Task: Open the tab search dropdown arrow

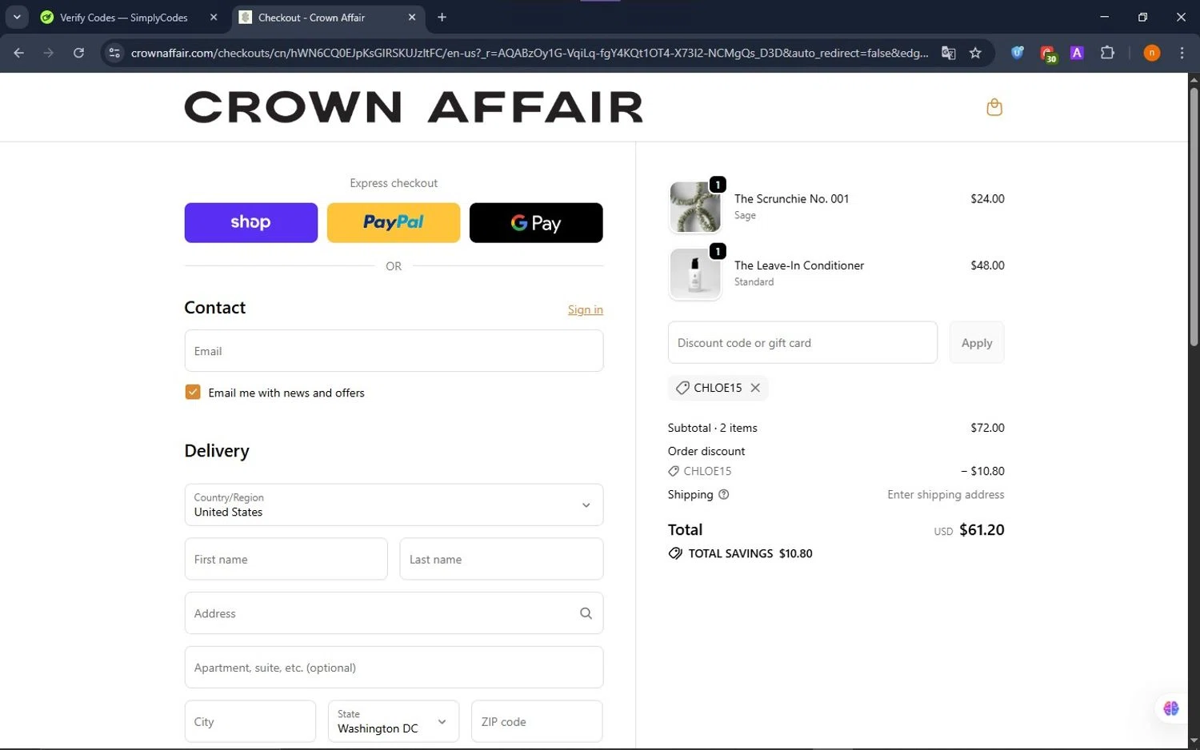Action: click(17, 17)
